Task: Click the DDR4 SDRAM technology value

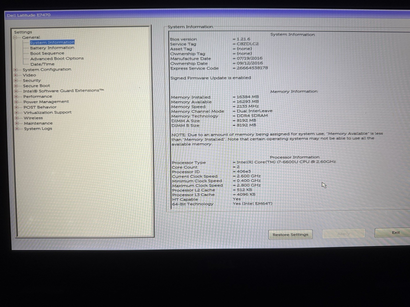Action: 252,116
